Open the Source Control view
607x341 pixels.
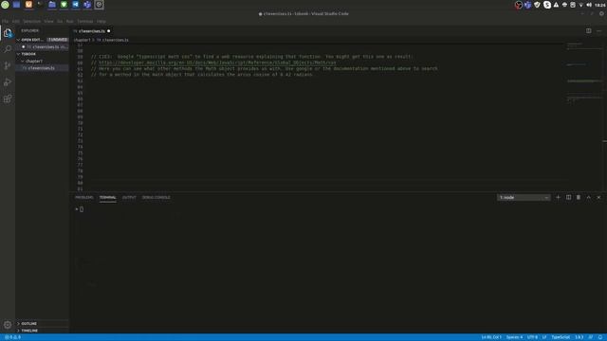[x=8, y=65]
